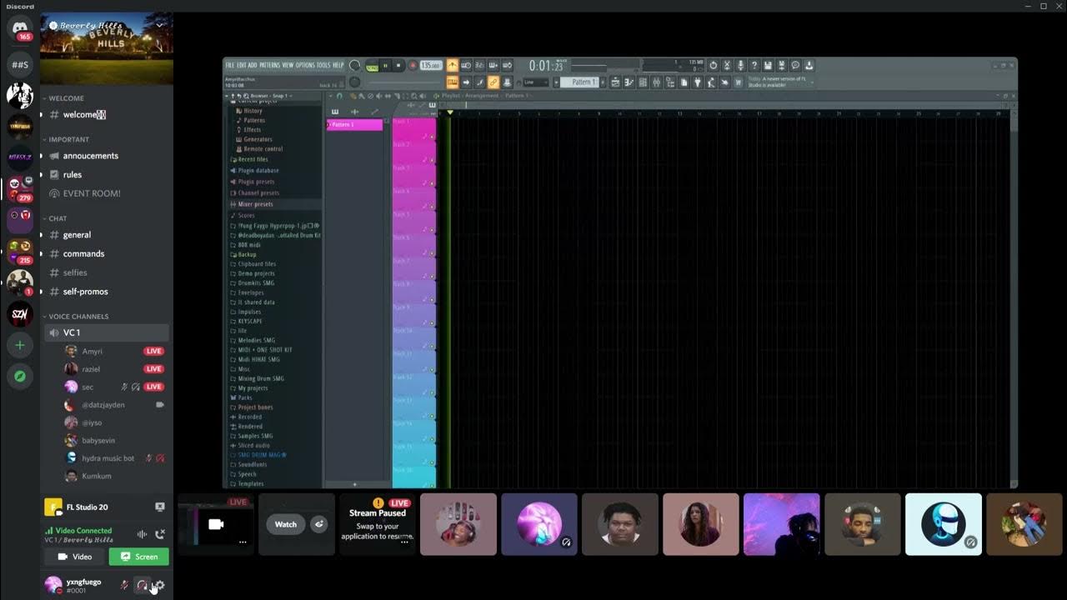Select Pattern 1 in the pattern picker

click(354, 124)
